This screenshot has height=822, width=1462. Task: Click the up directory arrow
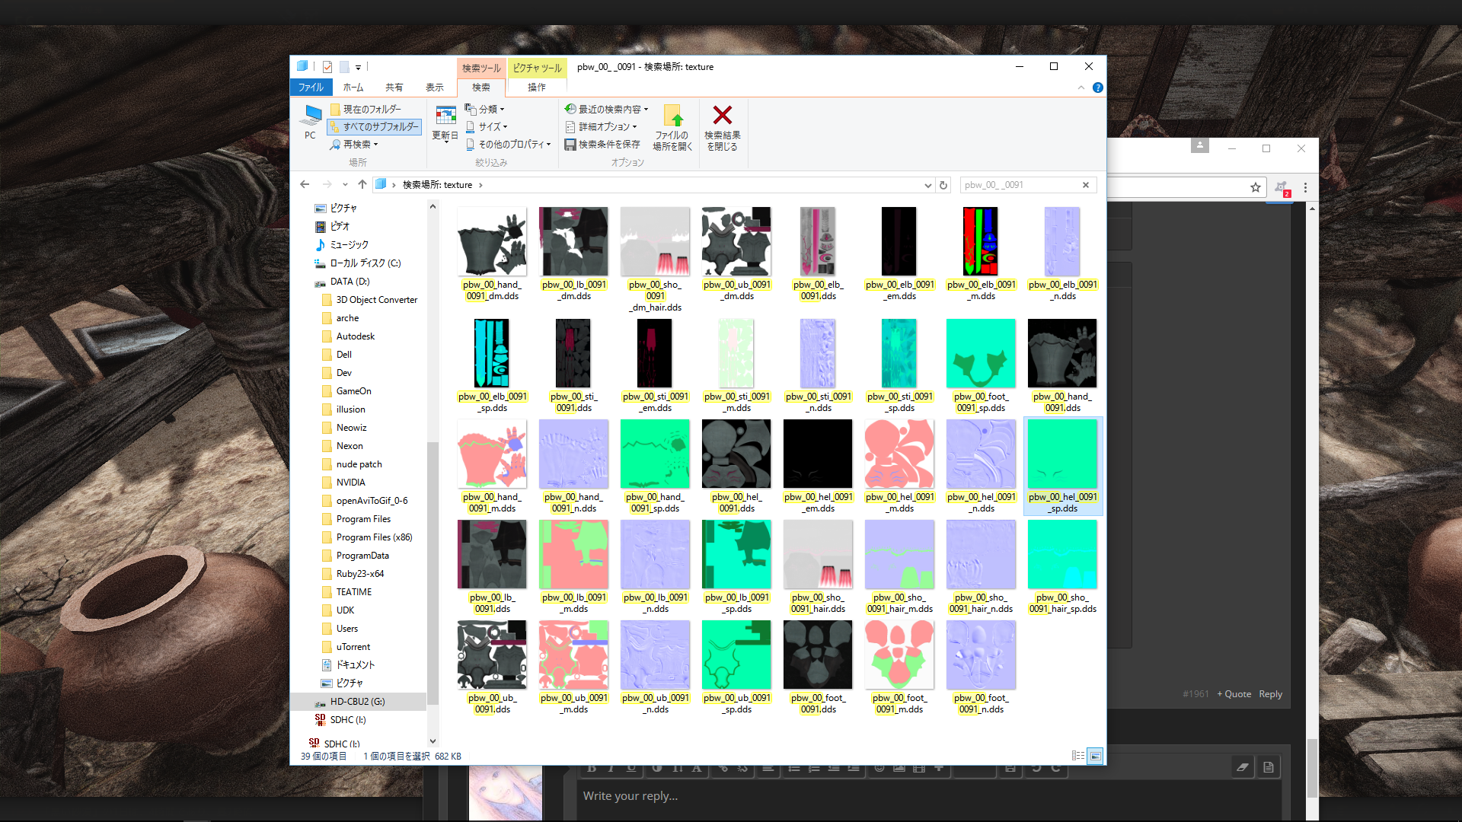tap(362, 185)
